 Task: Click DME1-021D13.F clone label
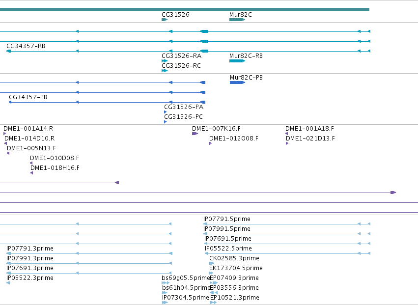[310, 139]
